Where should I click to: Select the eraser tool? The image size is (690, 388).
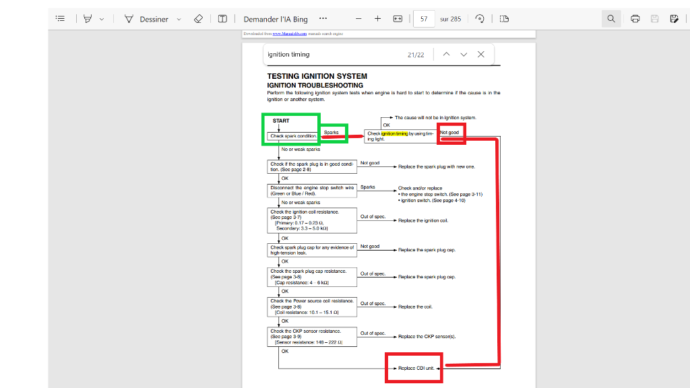[198, 19]
